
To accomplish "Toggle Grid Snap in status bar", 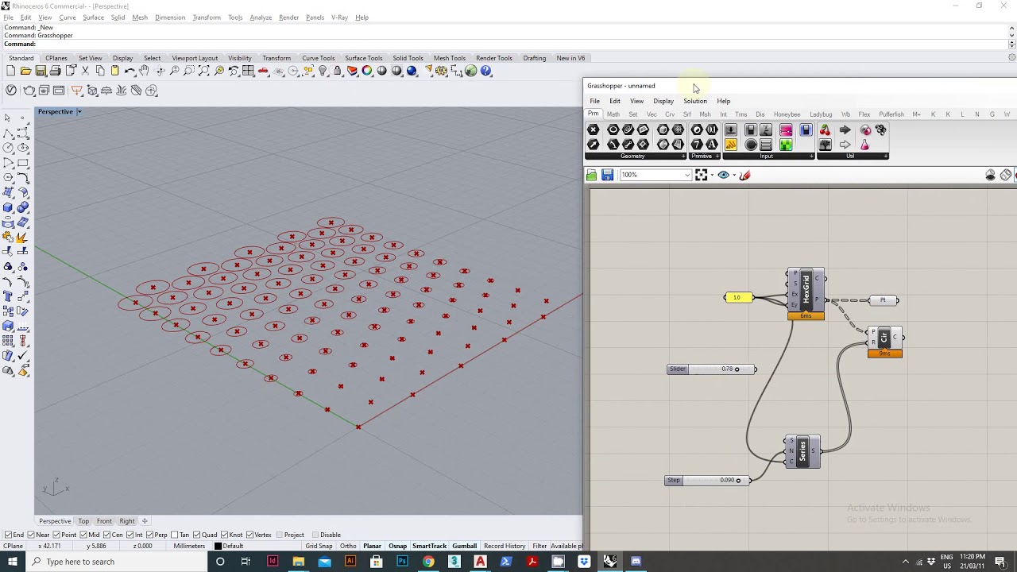I will pyautogui.click(x=319, y=546).
